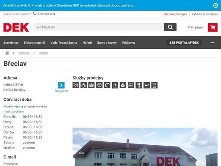Click the Břeclav breadcrumb link
This screenshot has width=221, height=166.
pyautogui.click(x=43, y=53)
